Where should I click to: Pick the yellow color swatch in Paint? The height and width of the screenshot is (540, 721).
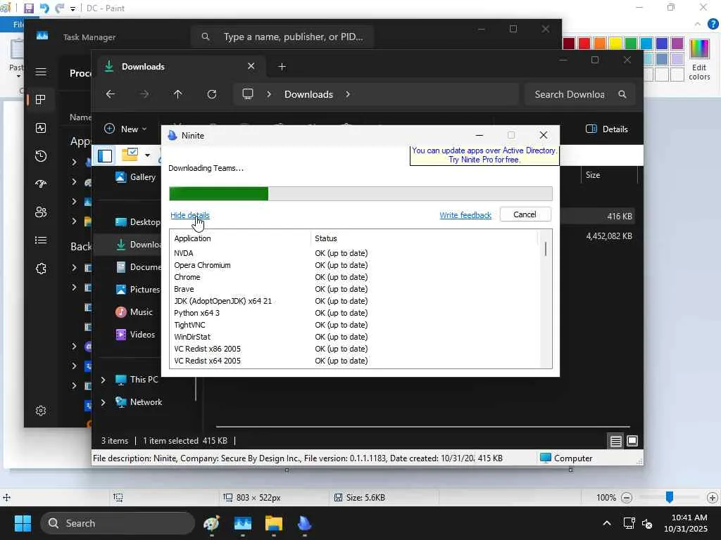pyautogui.click(x=615, y=44)
